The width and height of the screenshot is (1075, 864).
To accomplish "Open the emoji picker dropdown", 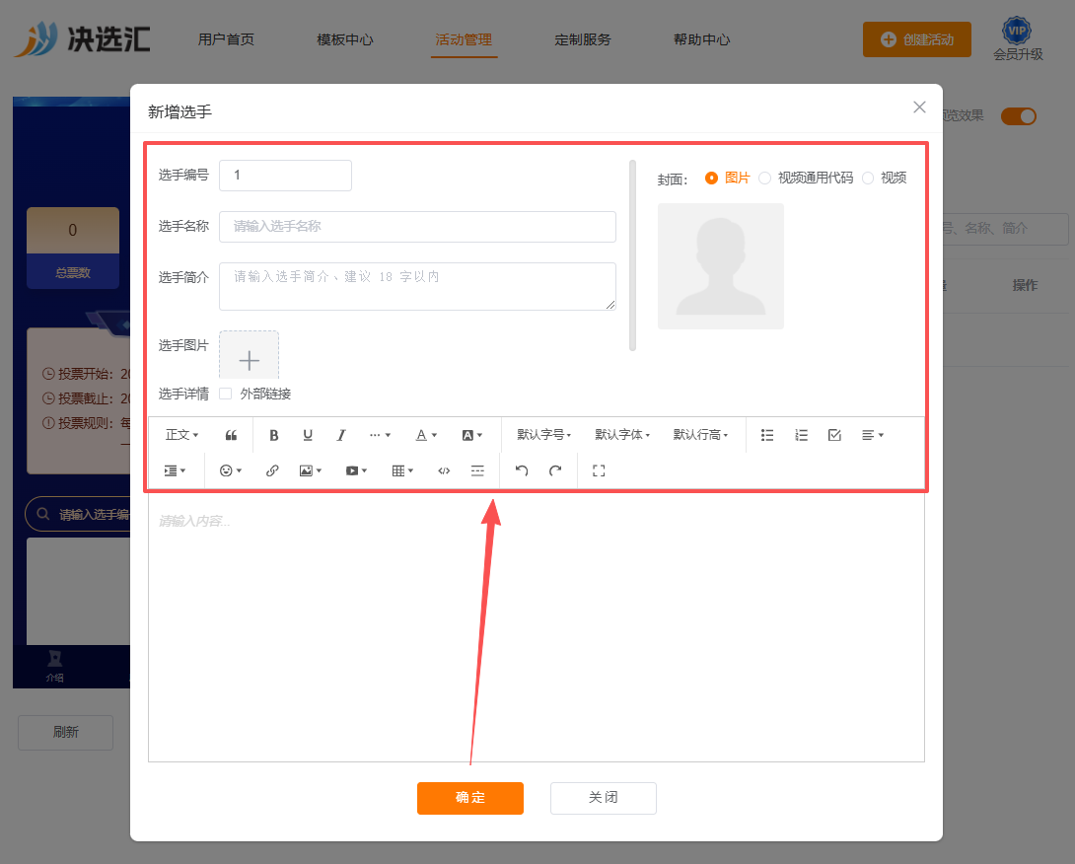I will (231, 470).
